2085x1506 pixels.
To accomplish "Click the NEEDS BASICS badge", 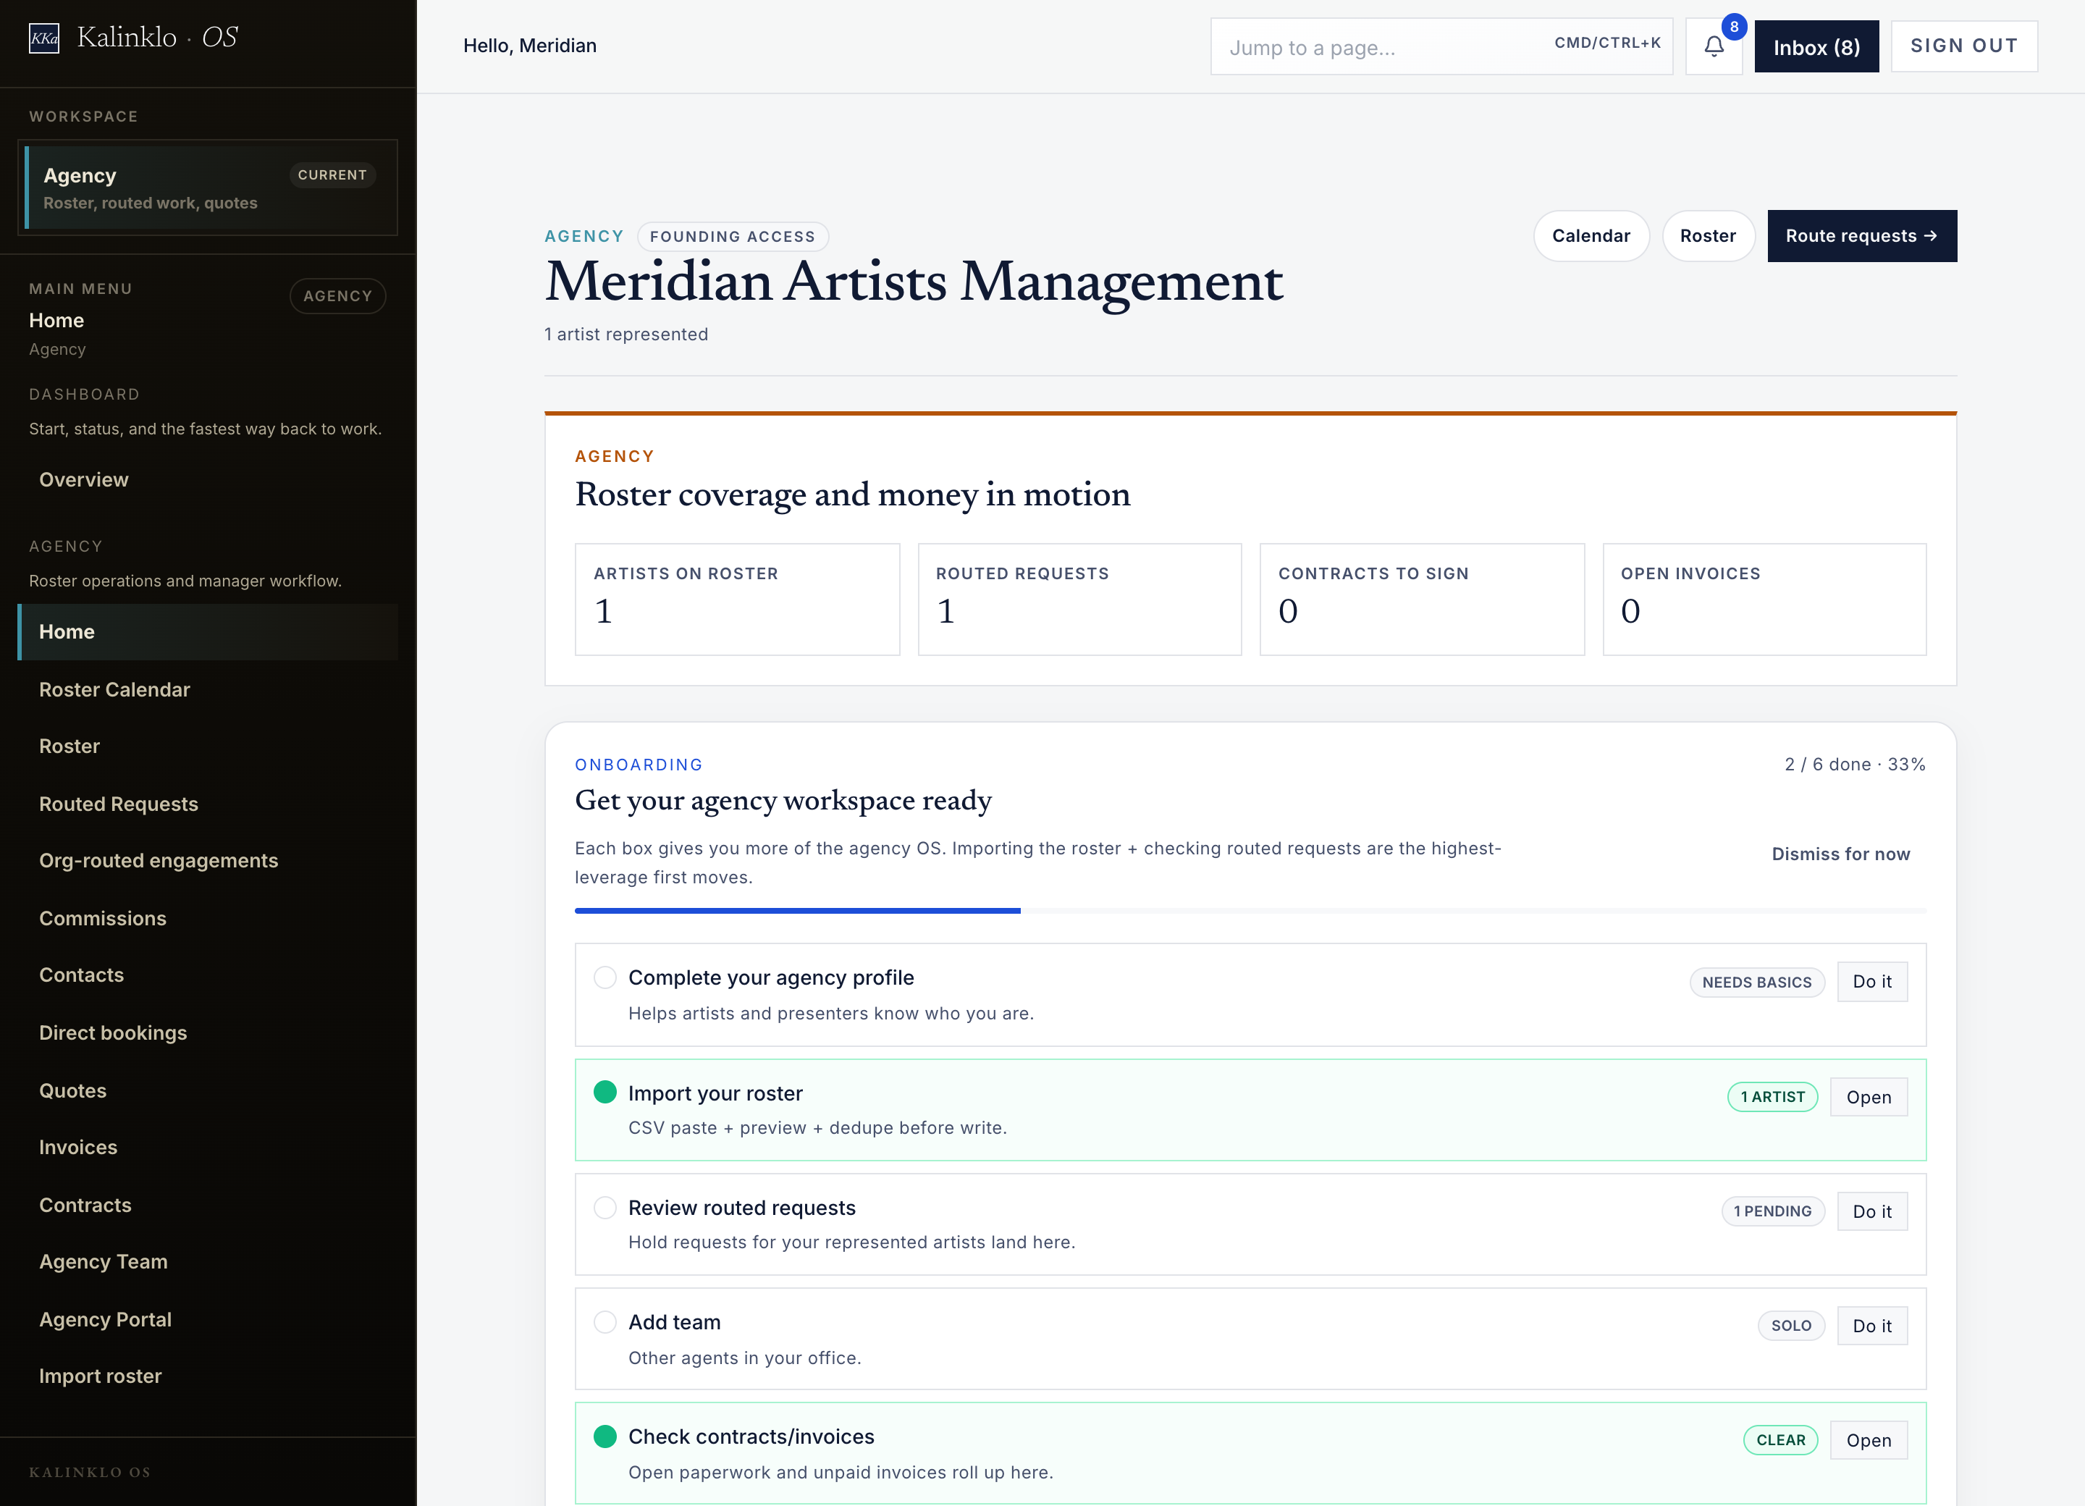I will click(x=1757, y=982).
